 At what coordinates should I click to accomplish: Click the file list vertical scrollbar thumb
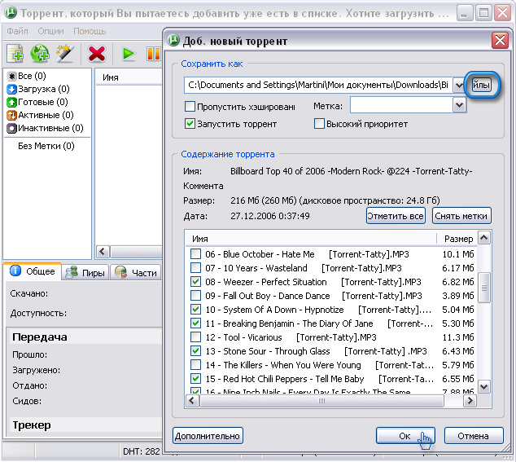pyautogui.click(x=484, y=287)
